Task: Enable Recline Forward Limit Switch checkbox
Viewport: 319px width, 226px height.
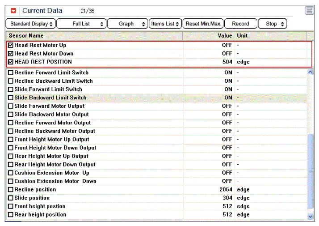Action: click(x=11, y=73)
